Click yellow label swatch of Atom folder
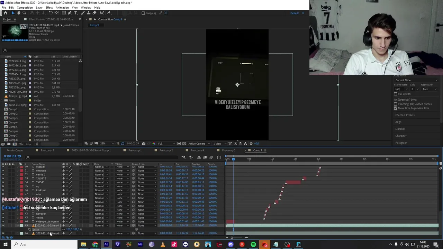 30,101
